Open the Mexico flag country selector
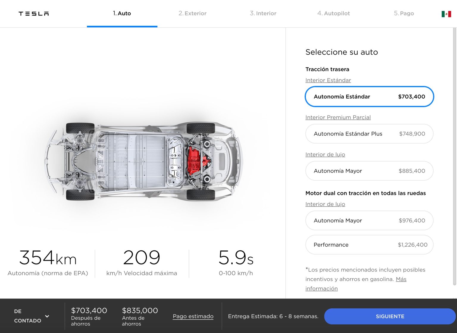Viewport: 457px width, 333px height. coord(446,14)
